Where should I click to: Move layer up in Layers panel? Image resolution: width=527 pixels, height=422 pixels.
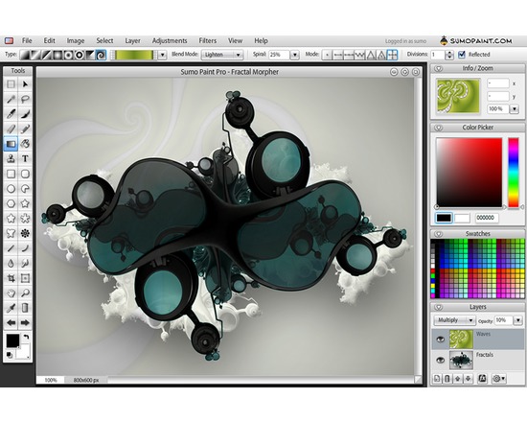(x=457, y=379)
